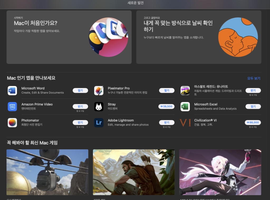Select the Pixelmator Pro app icon
Screen dimensions: 270x200
[99, 91]
